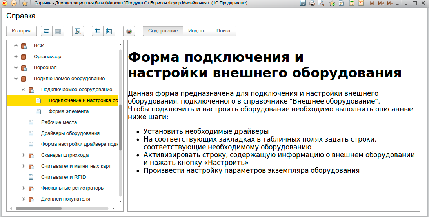Viewport: 429px width, 217px height.
Task: Click the История button
Action: click(x=22, y=31)
